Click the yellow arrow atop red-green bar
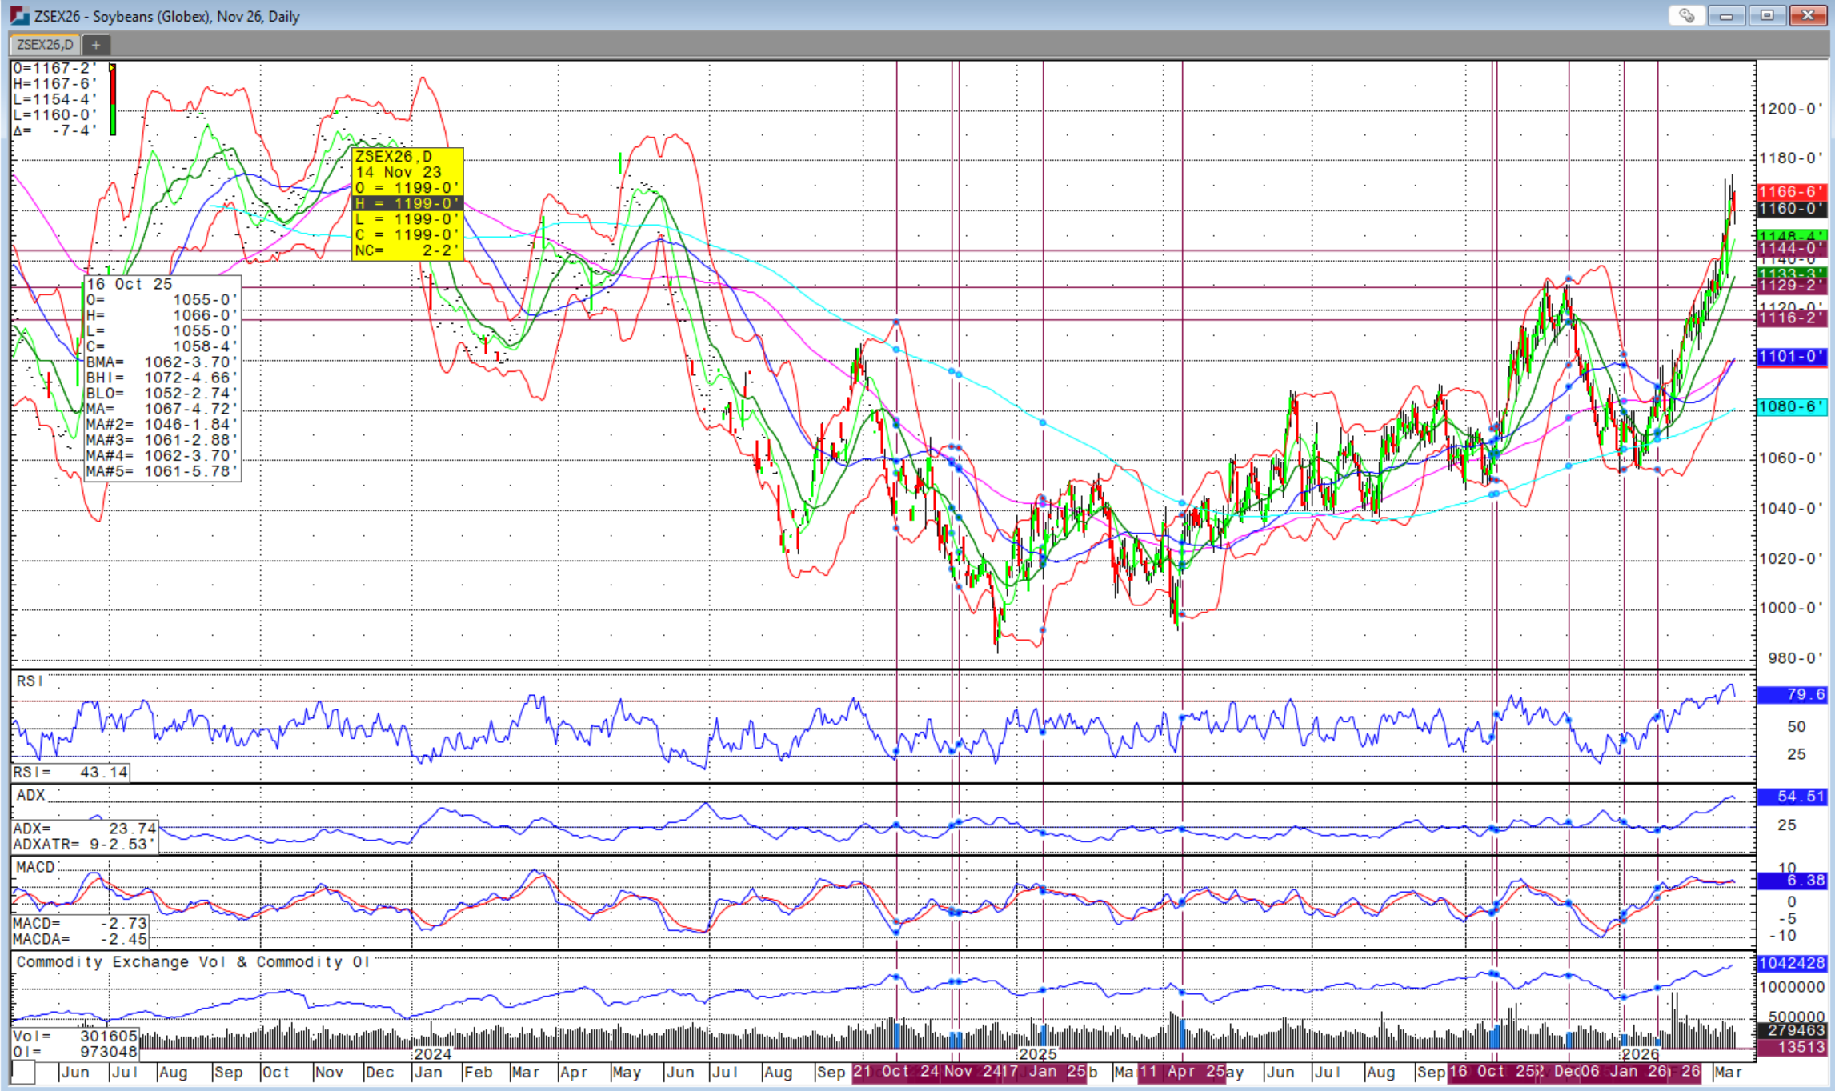1835x1091 pixels. 113,68
